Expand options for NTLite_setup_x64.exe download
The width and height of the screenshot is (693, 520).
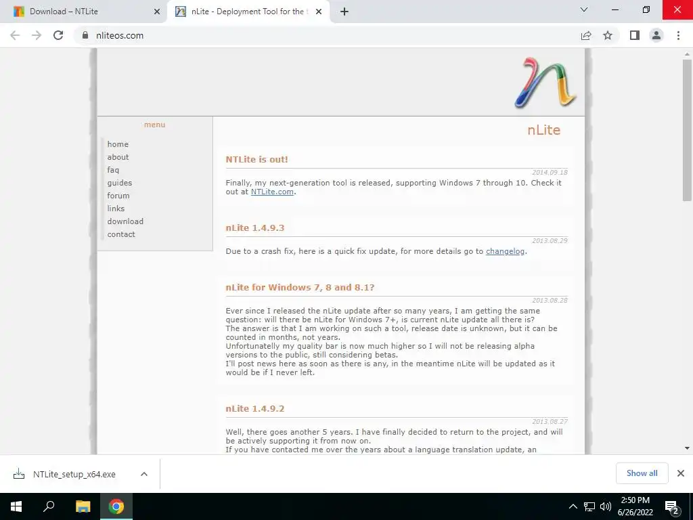[144, 474]
